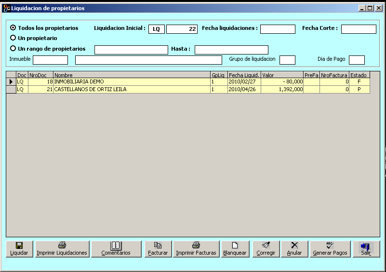The image size is (386, 272).
Task: Click the Estado column header
Action: click(359, 75)
